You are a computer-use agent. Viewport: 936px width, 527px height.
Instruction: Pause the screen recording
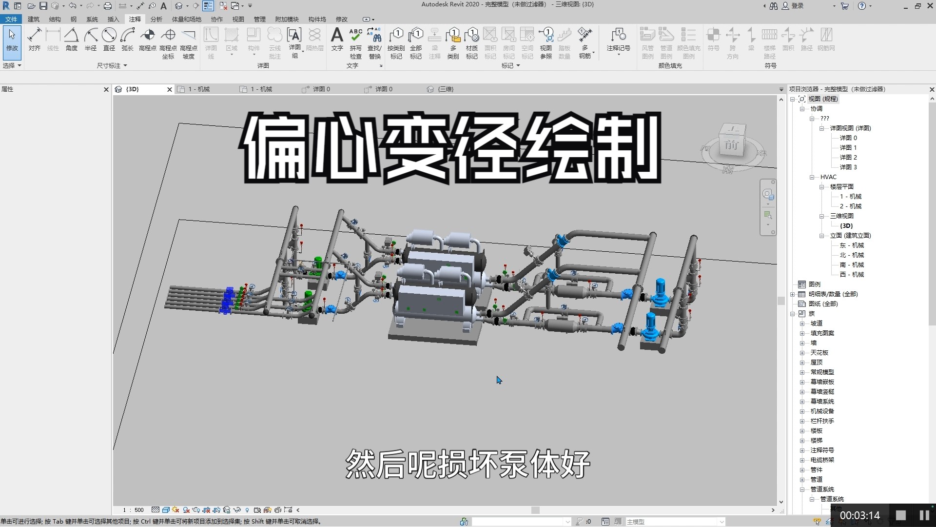(924, 515)
